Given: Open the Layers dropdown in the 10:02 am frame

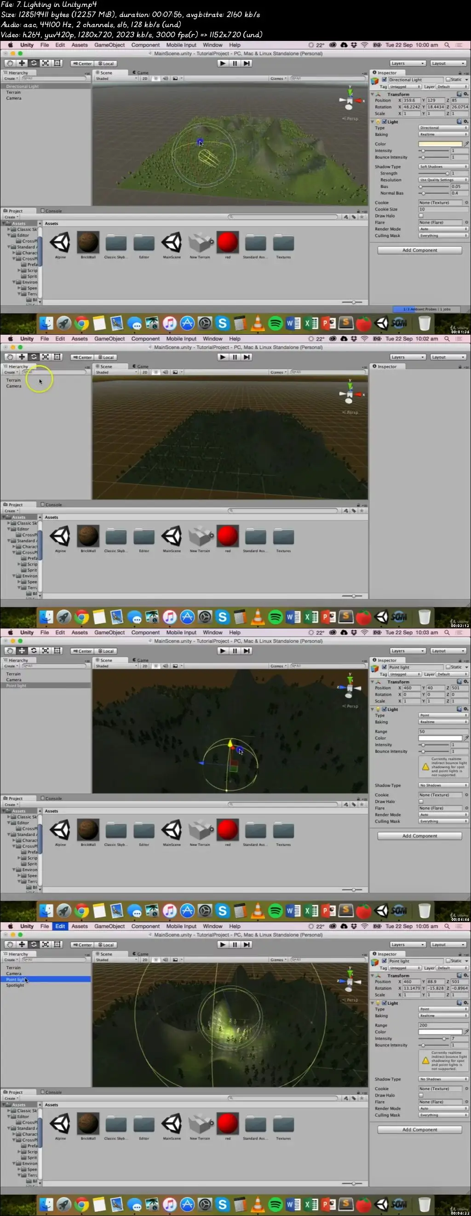Looking at the screenshot, I should 408,357.
